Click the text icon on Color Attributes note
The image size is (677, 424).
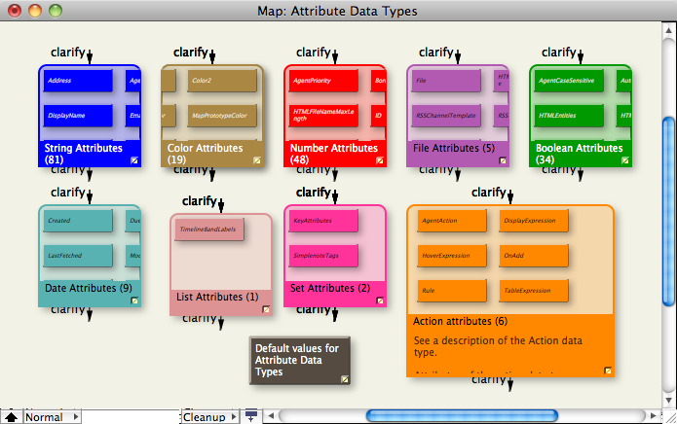[257, 159]
